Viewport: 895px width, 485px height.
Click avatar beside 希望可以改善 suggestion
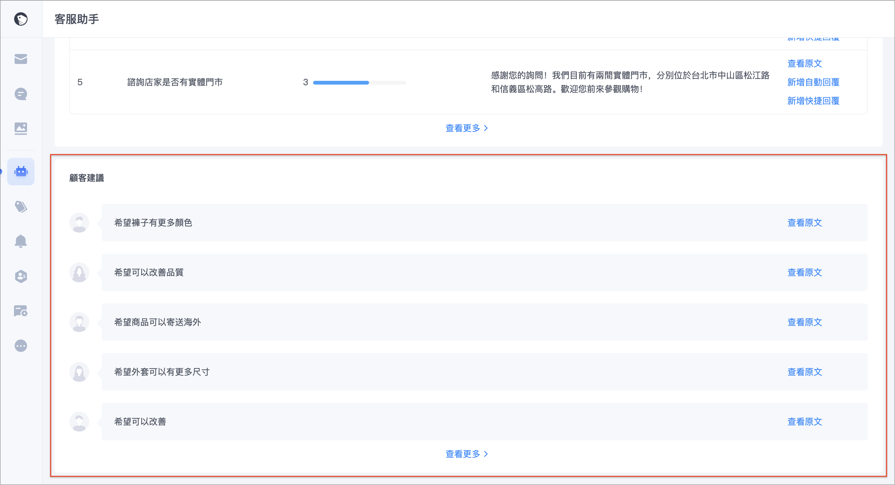pos(79,422)
